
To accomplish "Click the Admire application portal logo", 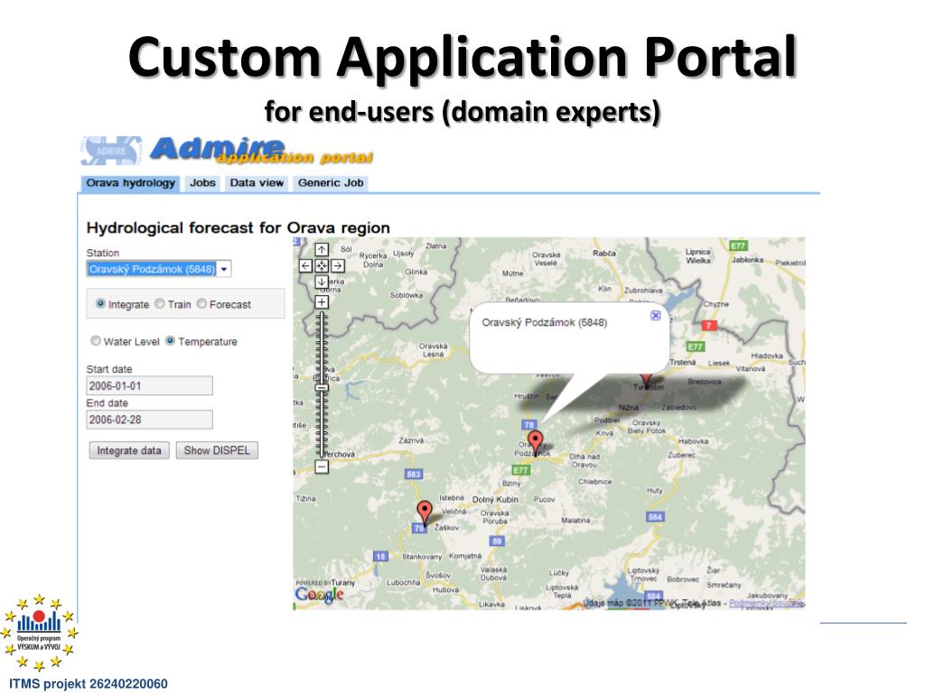I will (227, 151).
